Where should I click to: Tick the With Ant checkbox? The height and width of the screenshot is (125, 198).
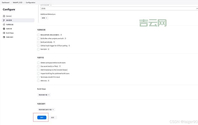coord(38,81)
